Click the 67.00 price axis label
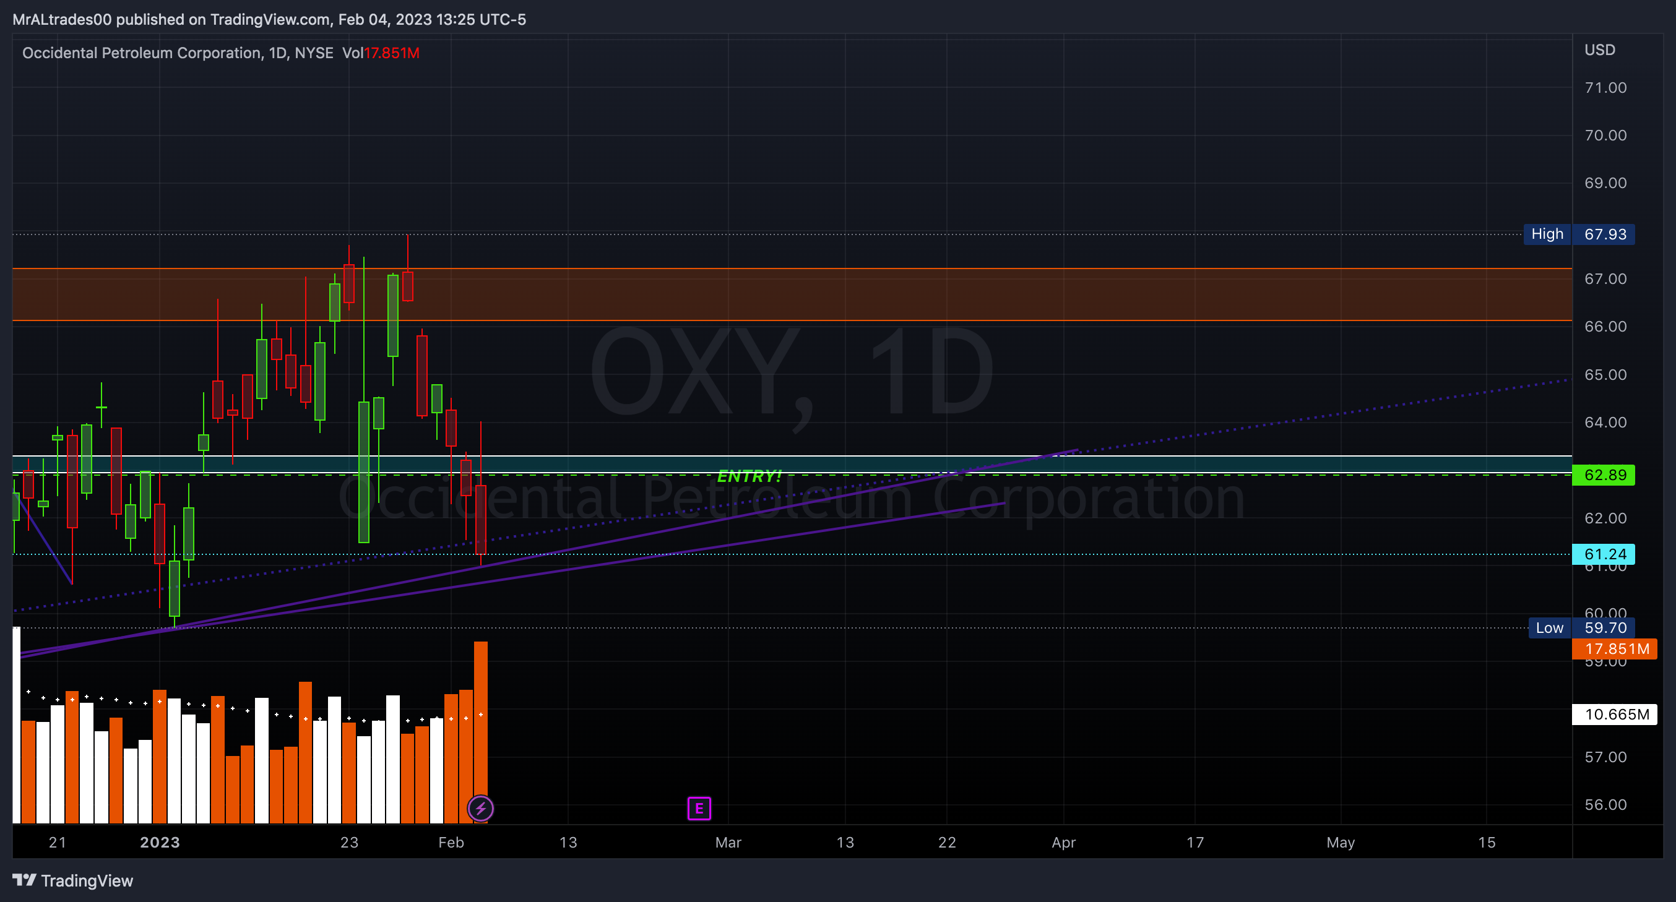This screenshot has width=1676, height=902. (1605, 278)
